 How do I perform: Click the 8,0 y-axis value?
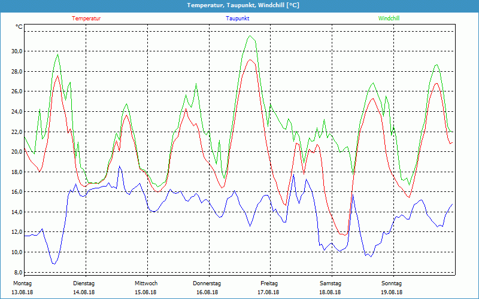[x=19, y=272]
